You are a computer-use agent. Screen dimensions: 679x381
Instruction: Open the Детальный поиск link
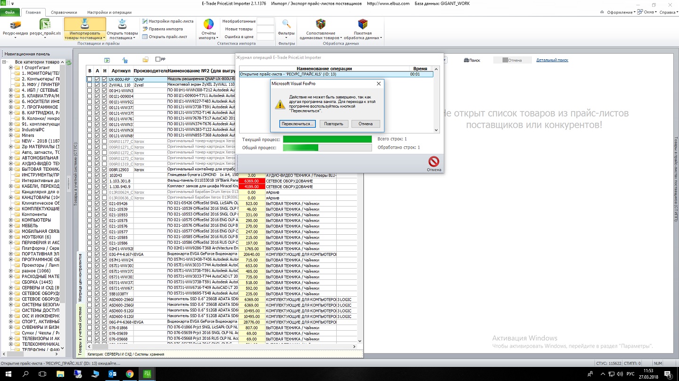552,60
